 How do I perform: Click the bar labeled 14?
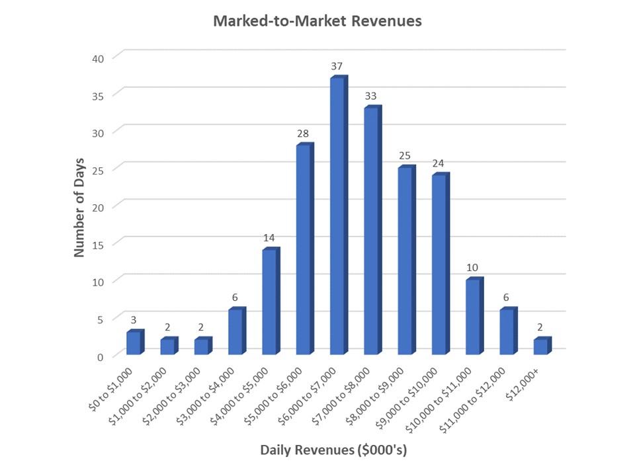(x=269, y=302)
